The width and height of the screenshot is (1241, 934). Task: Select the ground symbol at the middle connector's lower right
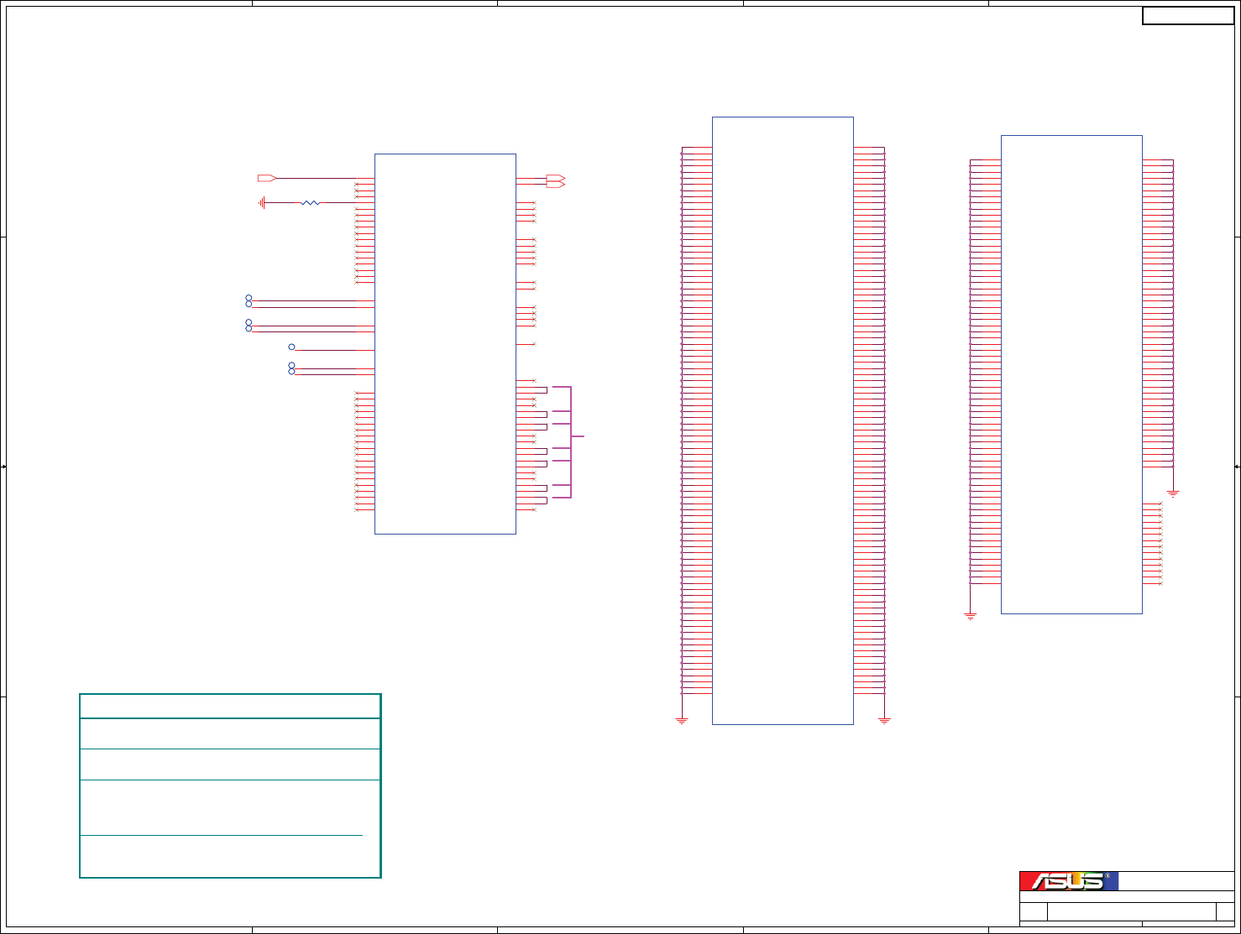[x=884, y=720]
